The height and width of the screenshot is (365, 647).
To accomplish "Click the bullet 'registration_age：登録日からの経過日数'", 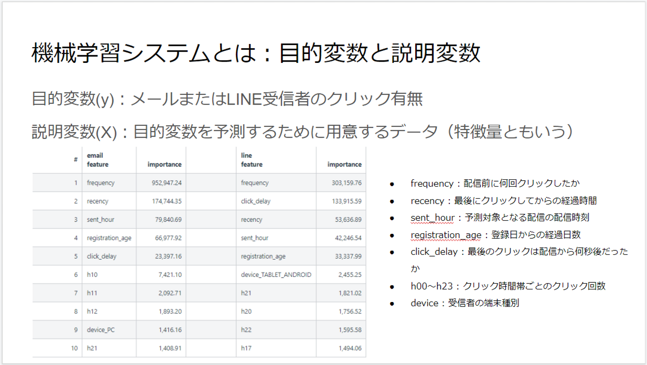I will pyautogui.click(x=496, y=235).
